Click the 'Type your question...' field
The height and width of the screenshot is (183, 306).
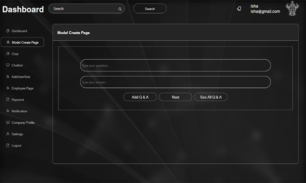pos(176,65)
